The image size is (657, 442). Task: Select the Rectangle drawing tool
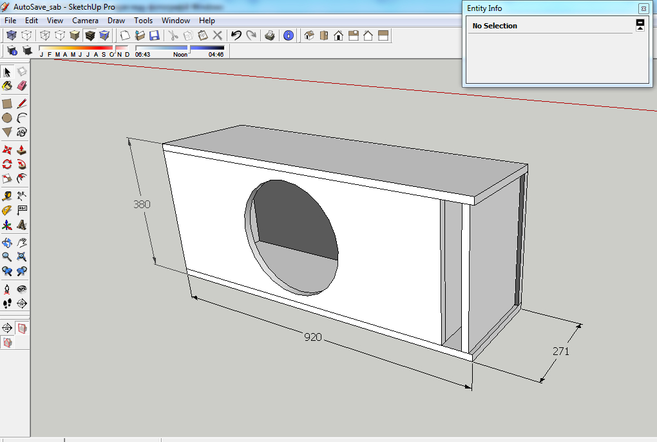[7, 104]
